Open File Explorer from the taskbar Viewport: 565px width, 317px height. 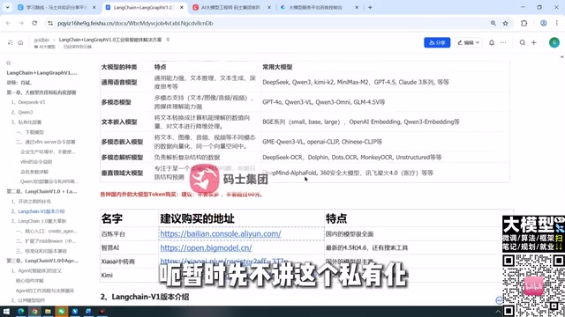(x=48, y=311)
